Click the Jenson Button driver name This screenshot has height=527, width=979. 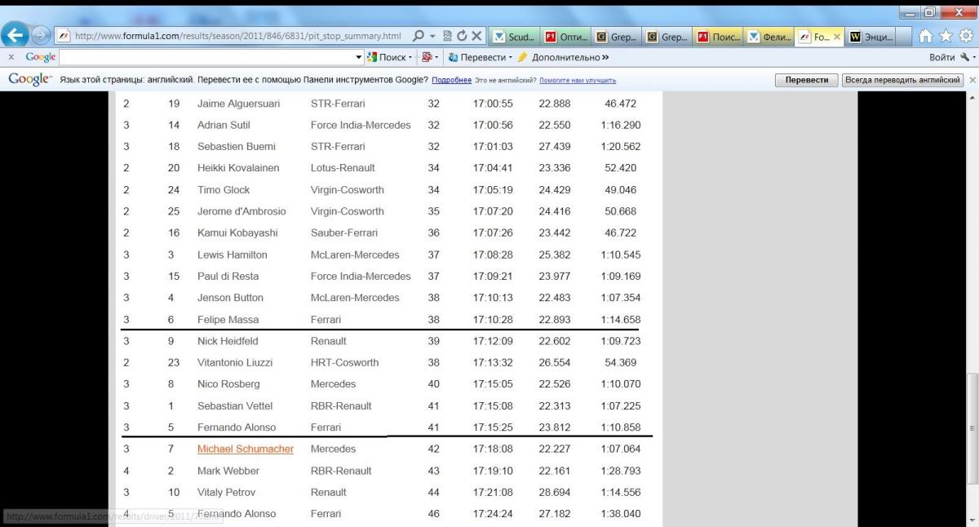tap(230, 298)
